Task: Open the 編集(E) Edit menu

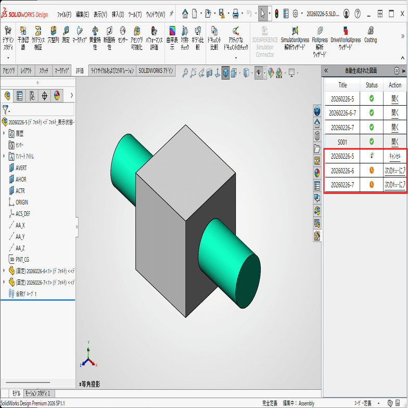Action: pyautogui.click(x=82, y=15)
